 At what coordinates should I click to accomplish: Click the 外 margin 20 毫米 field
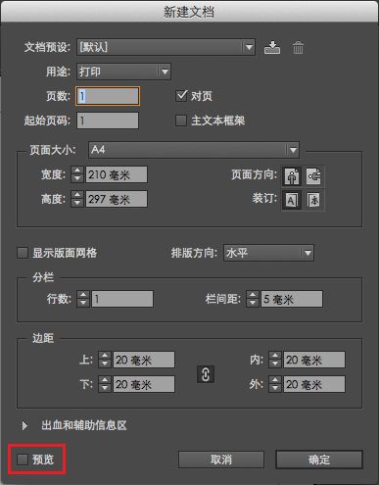[314, 384]
